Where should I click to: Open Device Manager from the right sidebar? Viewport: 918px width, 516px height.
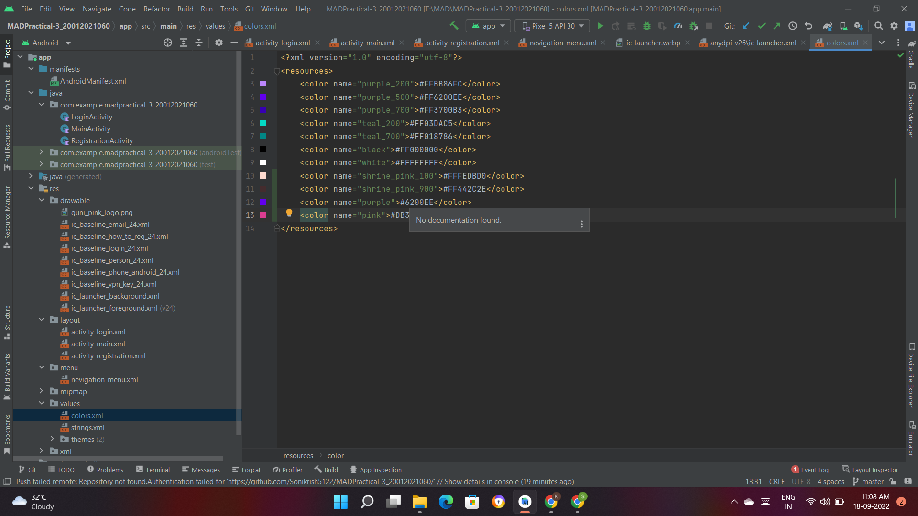pyautogui.click(x=912, y=111)
